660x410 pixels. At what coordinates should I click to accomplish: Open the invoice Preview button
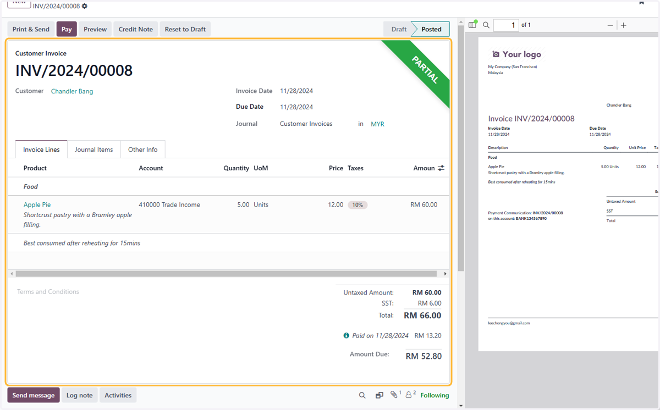click(x=95, y=29)
